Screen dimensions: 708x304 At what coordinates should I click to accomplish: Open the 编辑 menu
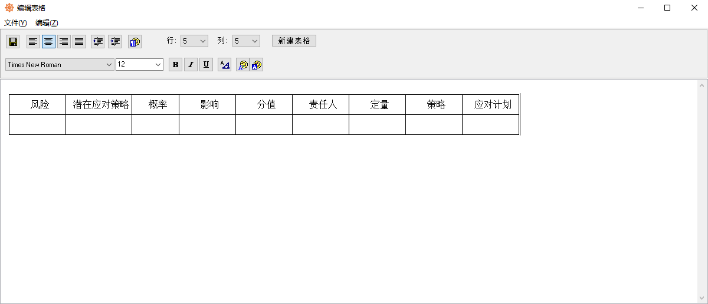[x=47, y=23]
